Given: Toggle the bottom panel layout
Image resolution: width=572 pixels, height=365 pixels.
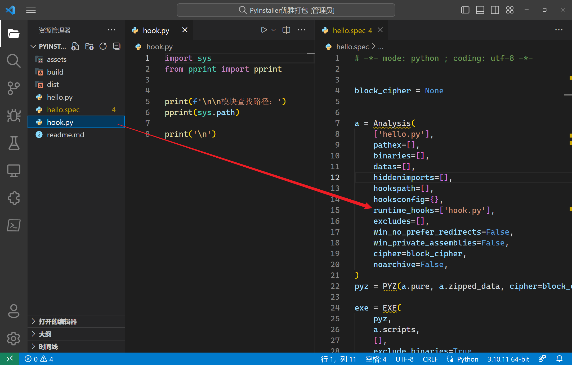Looking at the screenshot, I should [480, 10].
